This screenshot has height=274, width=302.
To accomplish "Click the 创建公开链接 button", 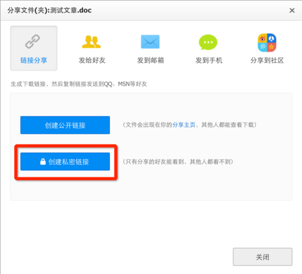I will pos(65,125).
